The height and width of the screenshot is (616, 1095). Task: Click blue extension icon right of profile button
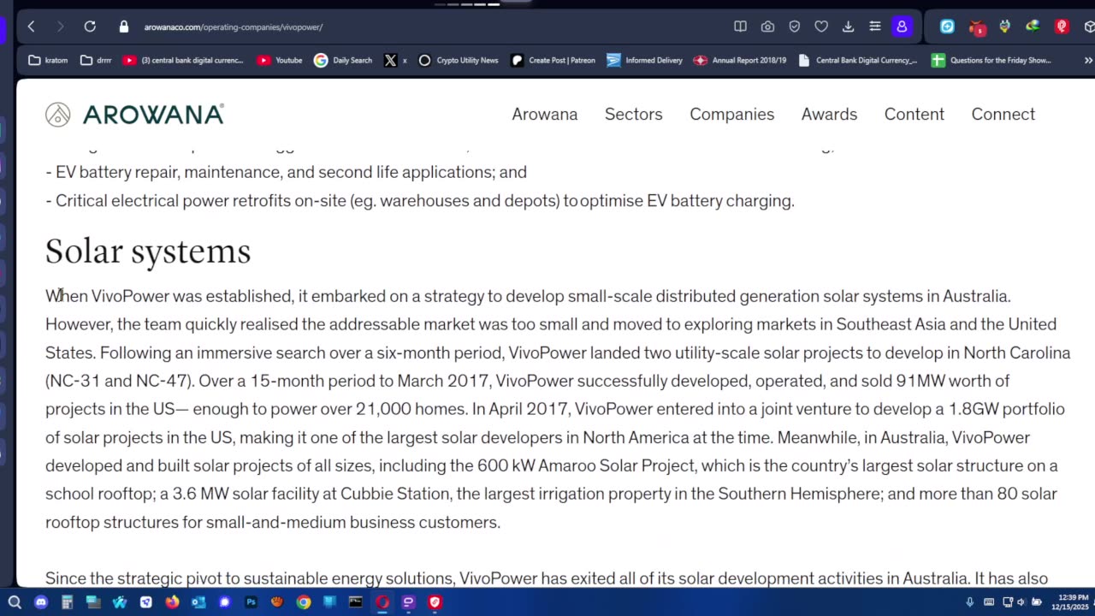(947, 27)
